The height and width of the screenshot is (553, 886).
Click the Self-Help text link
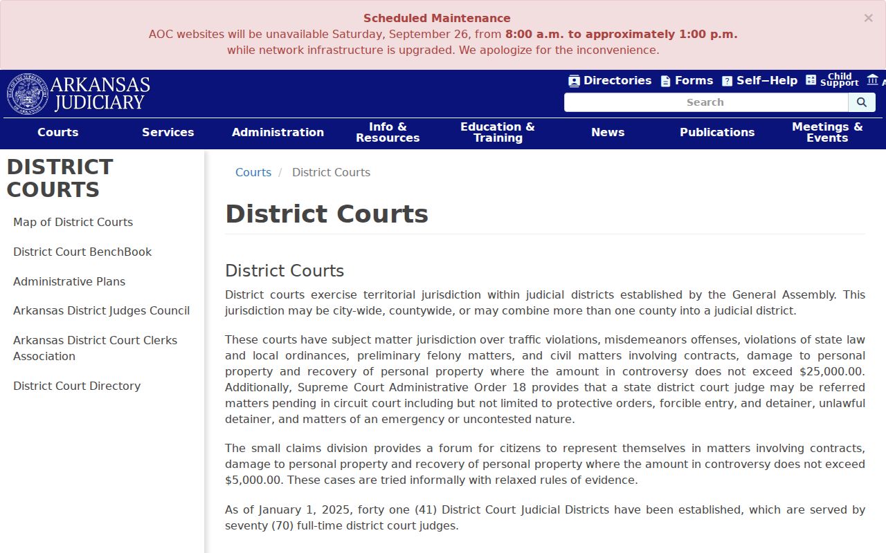767,81
